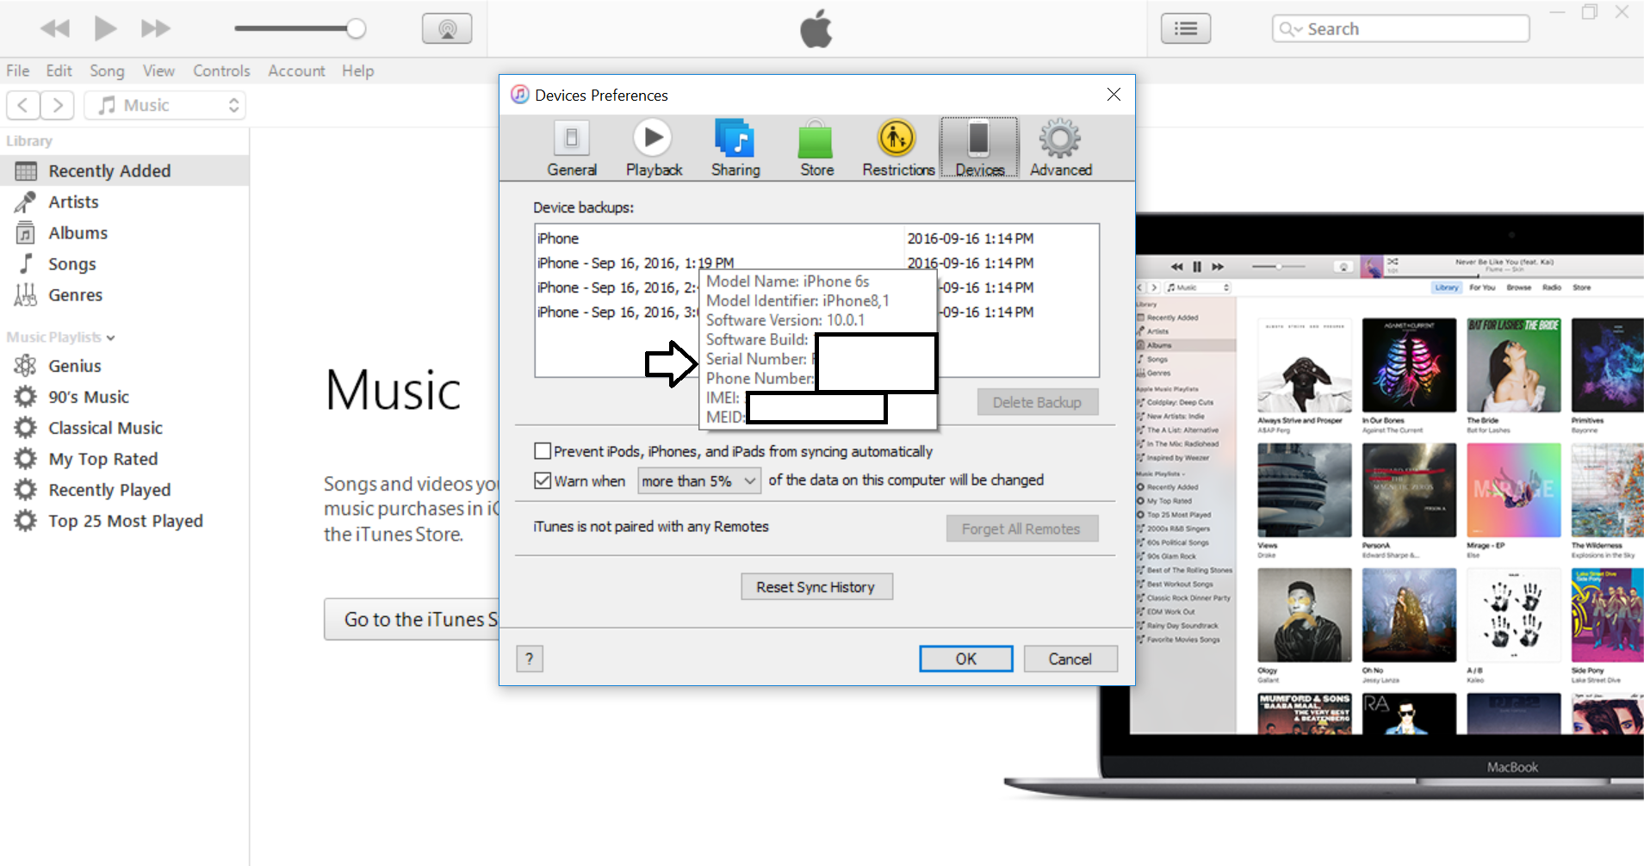Select the Devices preferences tab
This screenshot has width=1644, height=866.
979,148
